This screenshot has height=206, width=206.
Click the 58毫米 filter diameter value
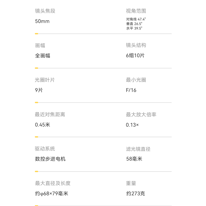coord(134,159)
